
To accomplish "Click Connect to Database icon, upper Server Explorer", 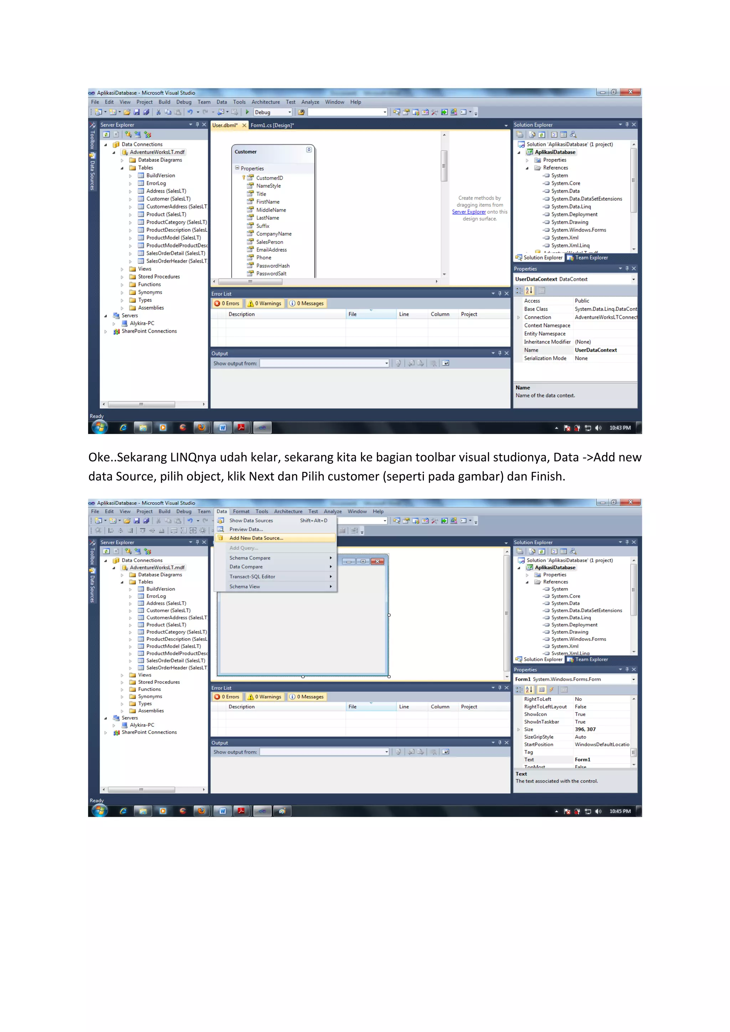I will click(x=128, y=134).
